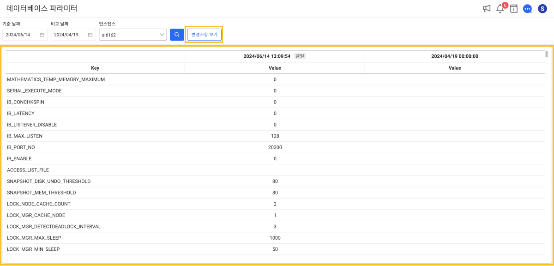Click the blue search magnifier button

(177, 35)
